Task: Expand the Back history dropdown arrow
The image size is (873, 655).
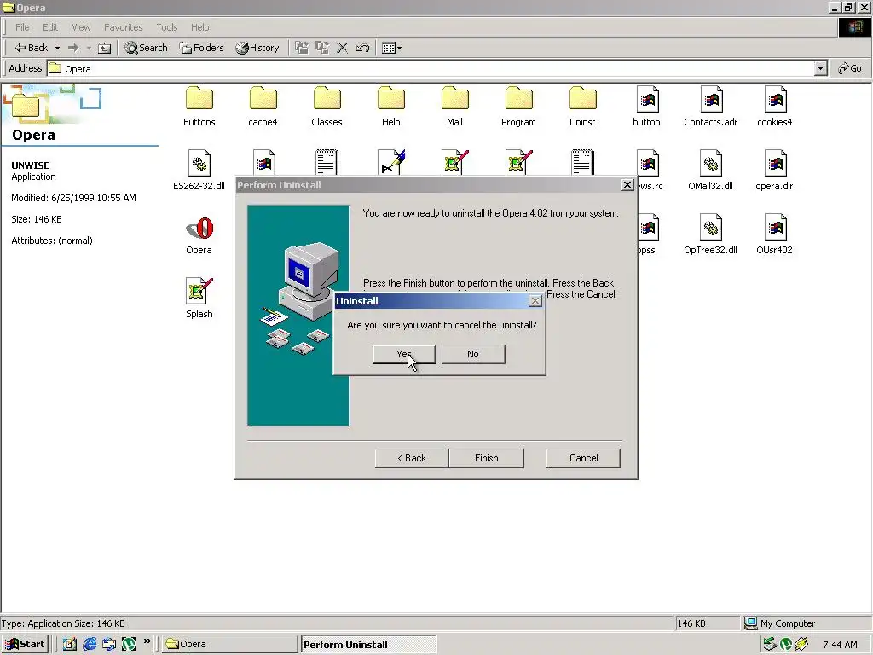Action: click(x=57, y=48)
